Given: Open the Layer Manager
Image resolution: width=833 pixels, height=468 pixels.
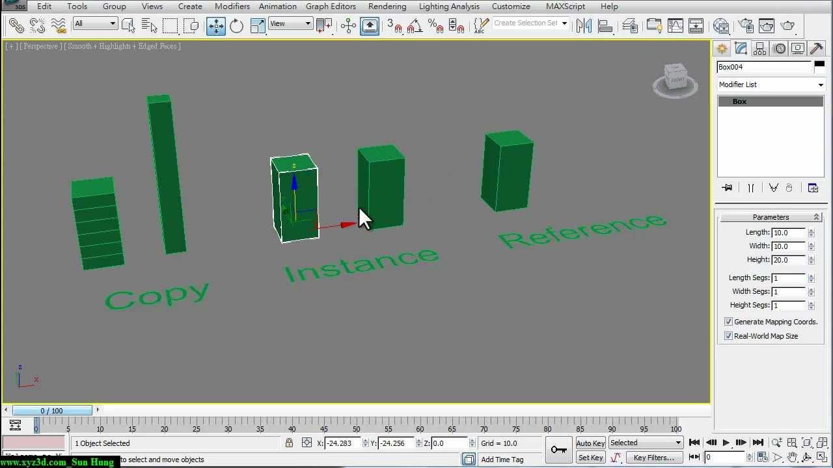Looking at the screenshot, I should 629,26.
